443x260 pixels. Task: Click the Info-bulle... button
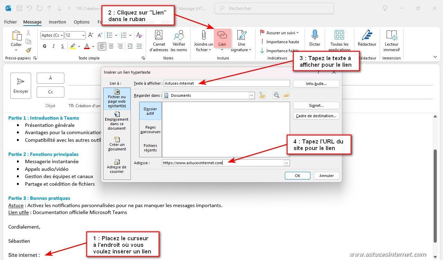[316, 84]
